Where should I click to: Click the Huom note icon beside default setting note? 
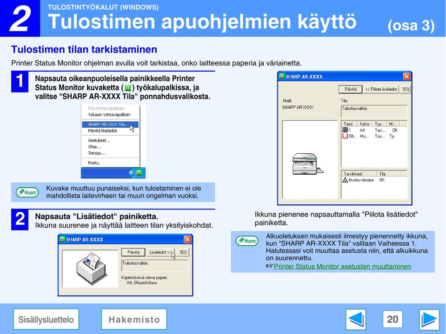(x=247, y=241)
